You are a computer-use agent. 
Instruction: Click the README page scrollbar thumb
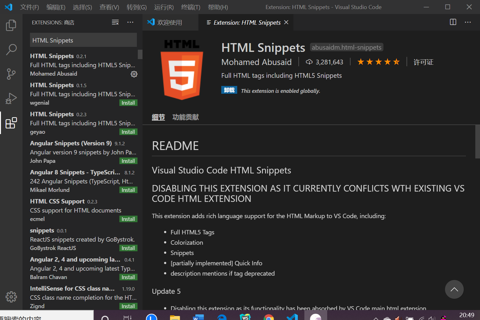click(x=477, y=142)
